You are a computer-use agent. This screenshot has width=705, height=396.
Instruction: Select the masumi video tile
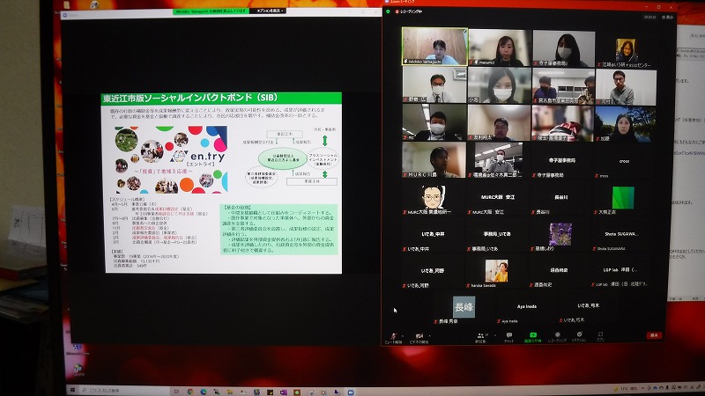pyautogui.click(x=499, y=48)
